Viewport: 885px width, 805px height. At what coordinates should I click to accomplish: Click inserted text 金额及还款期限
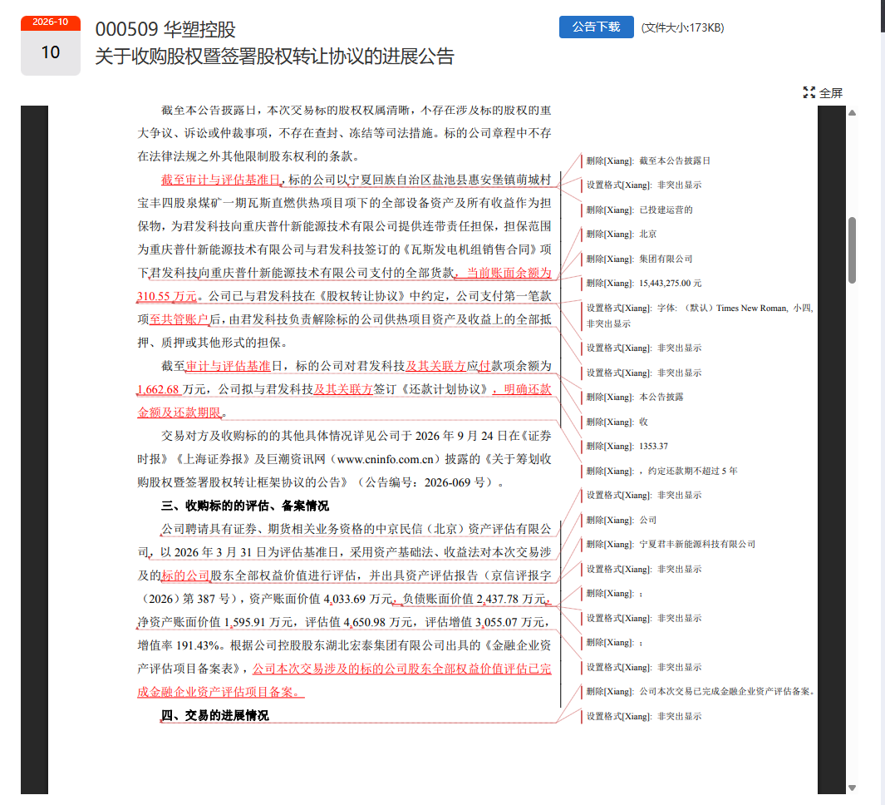tap(179, 412)
